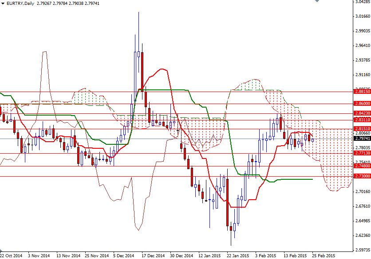Click the 3 Feb 2015 date label
Image resolution: width=371 pixels, height=259 pixels.
[265, 255]
